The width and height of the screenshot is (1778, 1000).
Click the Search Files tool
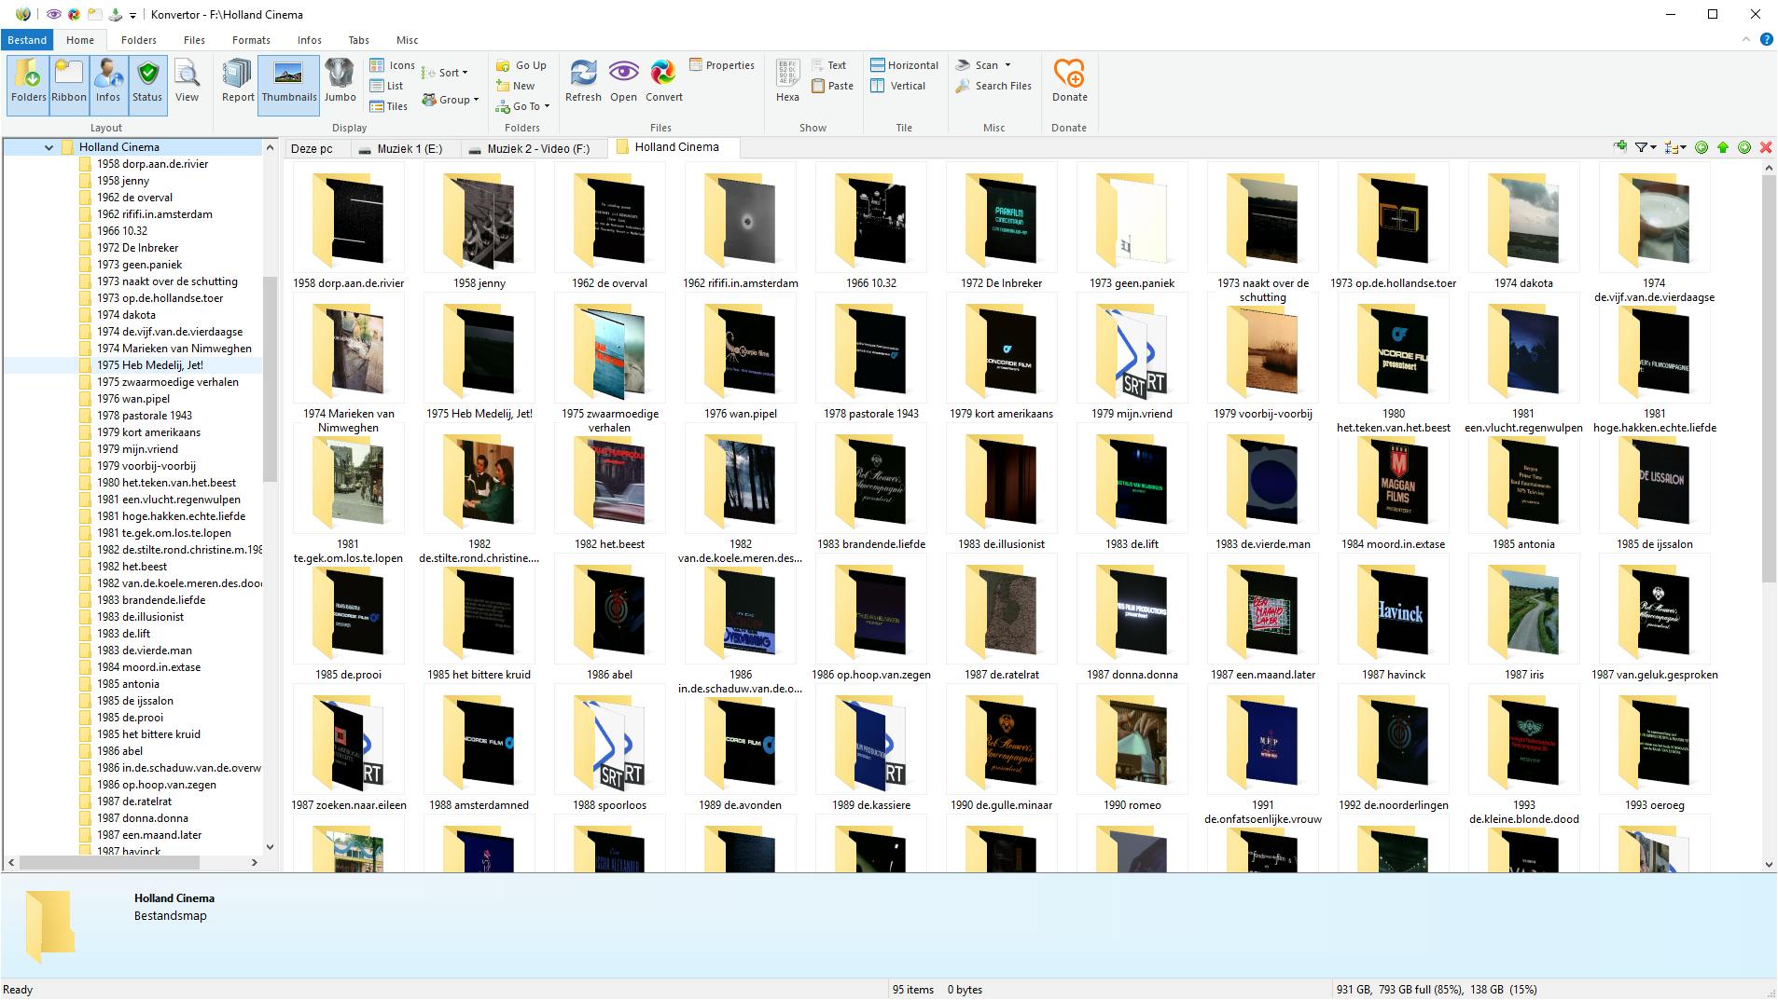pyautogui.click(x=993, y=86)
